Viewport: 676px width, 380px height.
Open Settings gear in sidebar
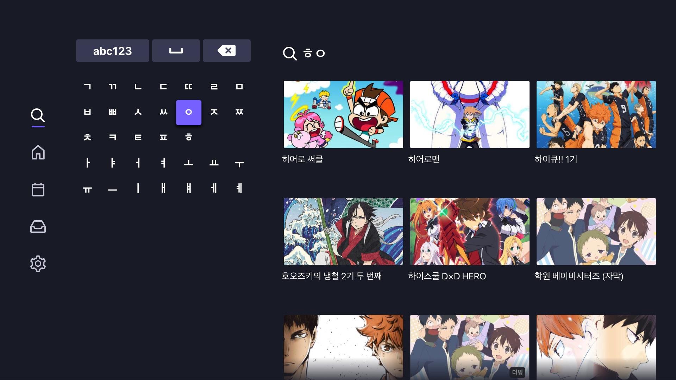tap(38, 264)
